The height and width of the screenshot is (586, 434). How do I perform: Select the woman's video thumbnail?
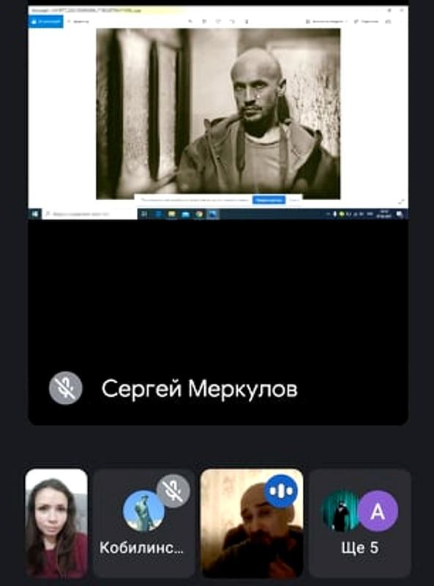56,523
